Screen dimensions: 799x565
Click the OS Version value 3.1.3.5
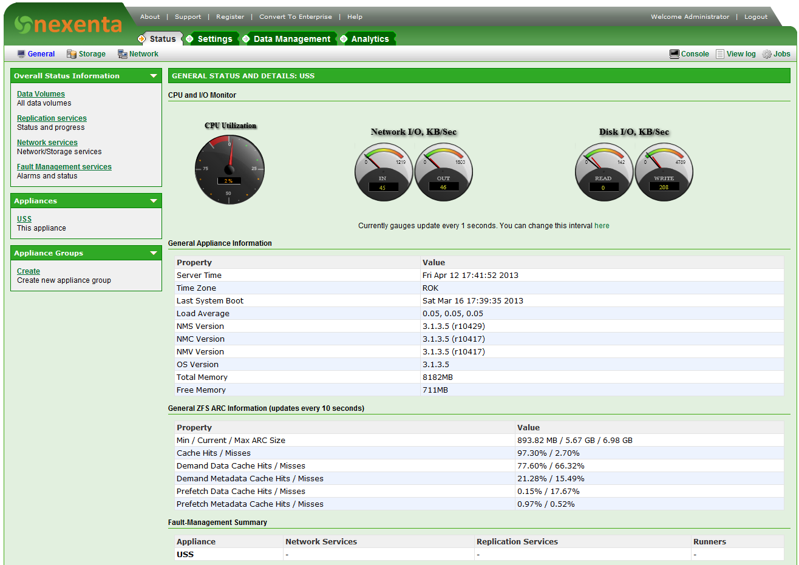pyautogui.click(x=436, y=365)
